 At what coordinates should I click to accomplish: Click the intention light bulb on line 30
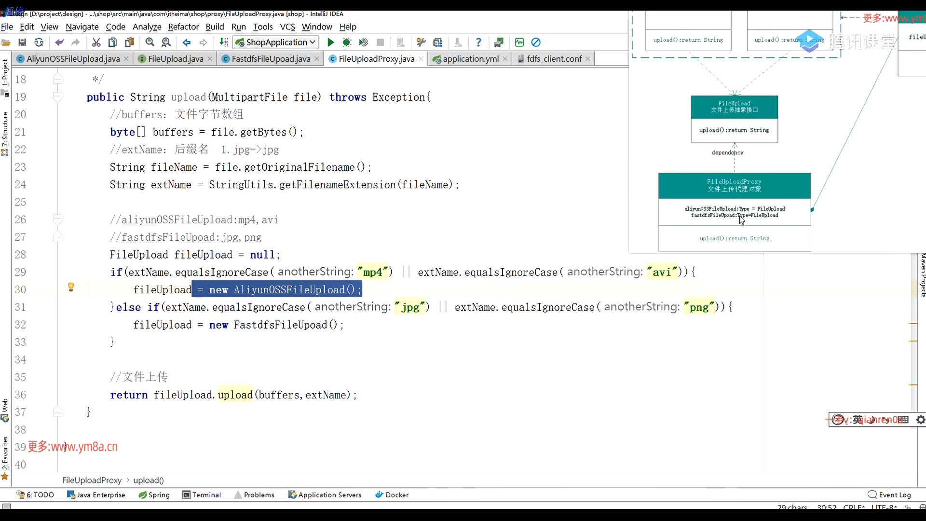point(71,288)
